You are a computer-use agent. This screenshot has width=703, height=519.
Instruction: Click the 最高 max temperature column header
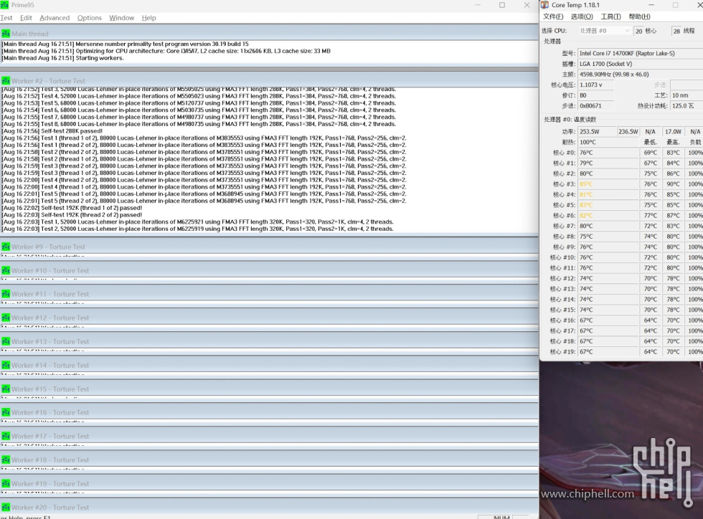pos(673,142)
